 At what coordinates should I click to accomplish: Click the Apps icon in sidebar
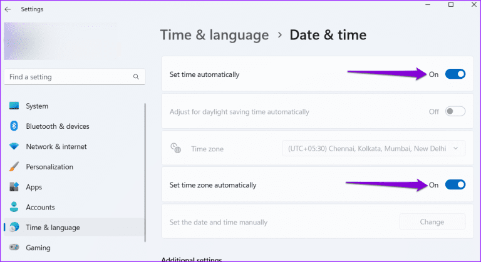click(14, 187)
